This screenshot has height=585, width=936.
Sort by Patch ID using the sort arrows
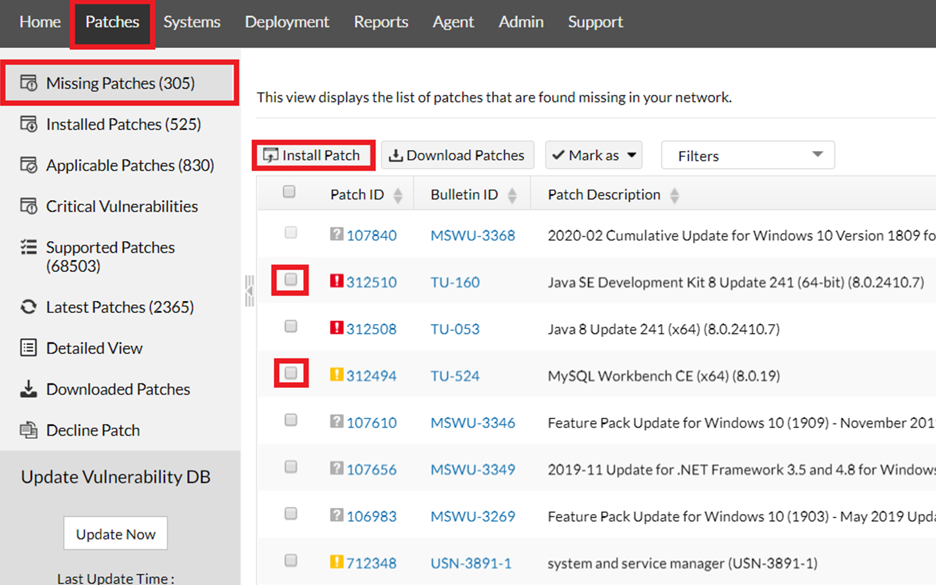(399, 194)
